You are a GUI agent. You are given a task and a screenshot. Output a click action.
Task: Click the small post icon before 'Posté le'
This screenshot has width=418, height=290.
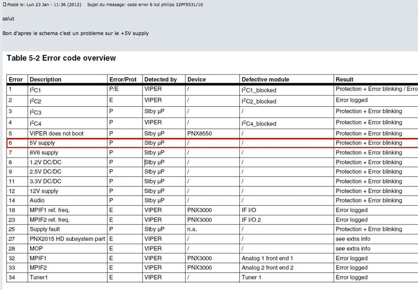[4, 4]
